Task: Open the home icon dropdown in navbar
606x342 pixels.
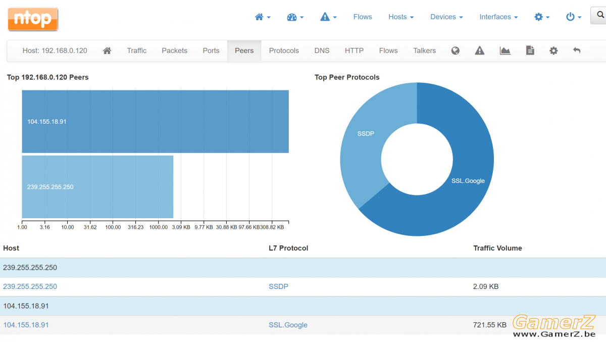Action: point(263,17)
